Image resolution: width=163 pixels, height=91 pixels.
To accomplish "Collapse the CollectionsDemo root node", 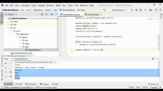I will 5,18.
